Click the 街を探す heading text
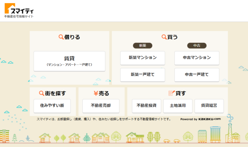The image size is (248, 147). [x=55, y=93]
